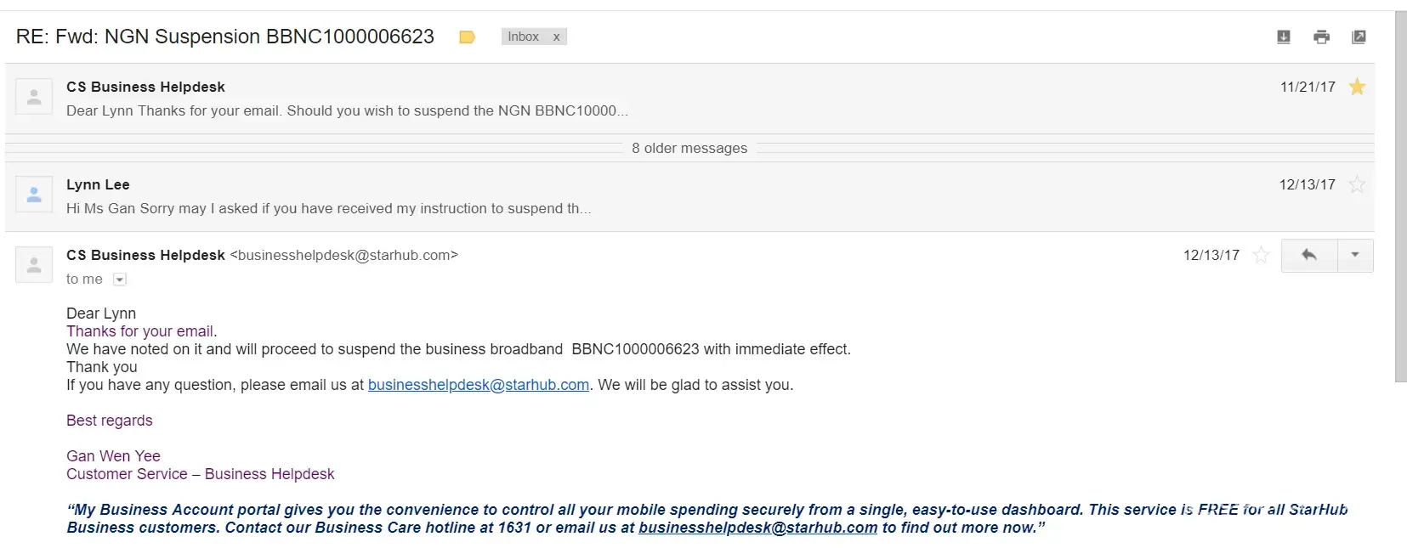The image size is (1407, 548).
Task: Show details dropdown next to "to me"
Action: pos(120,280)
